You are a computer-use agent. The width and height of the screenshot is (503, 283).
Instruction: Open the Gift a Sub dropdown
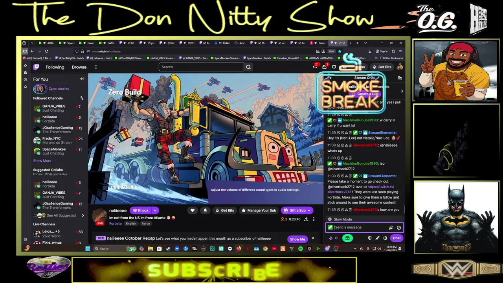coord(309,211)
